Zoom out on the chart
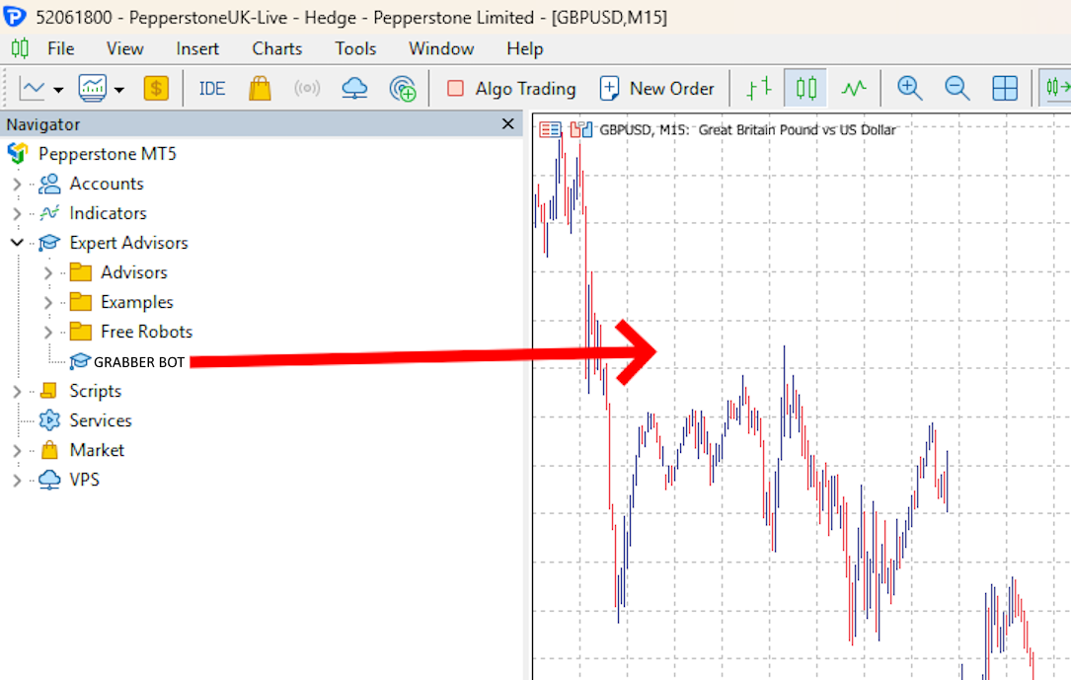 (x=956, y=88)
